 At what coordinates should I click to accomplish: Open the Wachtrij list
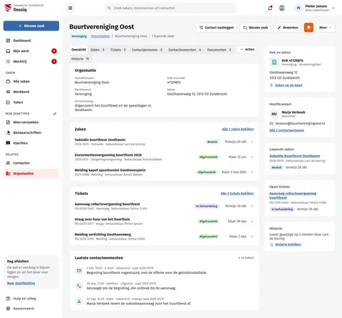tap(31, 61)
